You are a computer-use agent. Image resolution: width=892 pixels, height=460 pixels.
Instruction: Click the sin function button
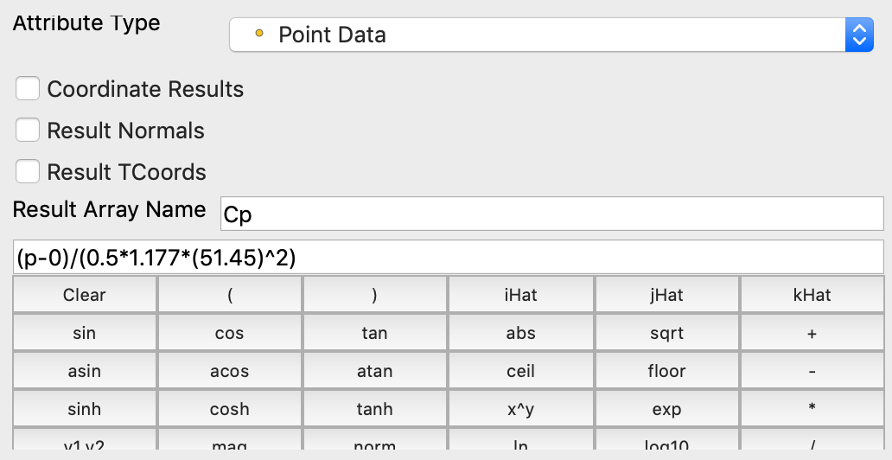84,334
